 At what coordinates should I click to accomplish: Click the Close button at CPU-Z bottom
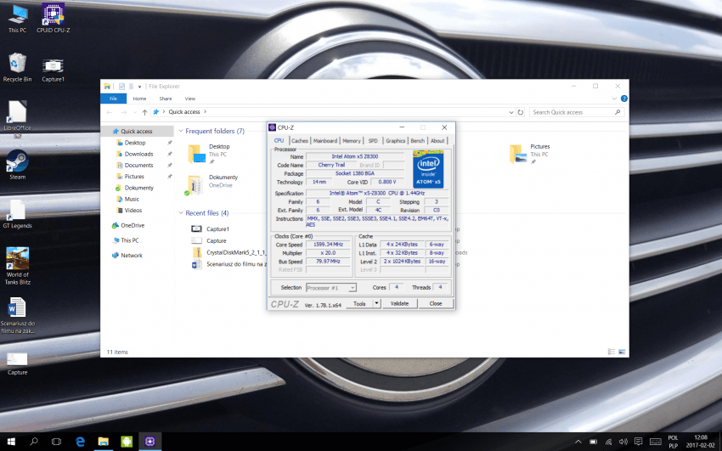click(x=435, y=303)
